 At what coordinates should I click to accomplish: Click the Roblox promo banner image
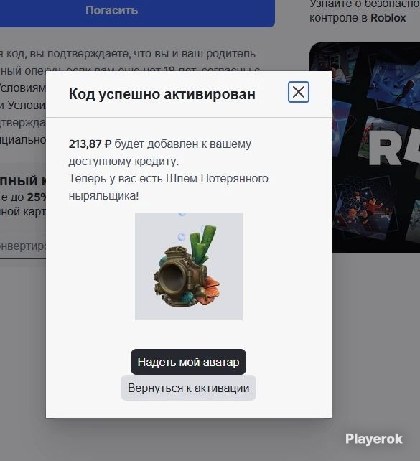365,147
